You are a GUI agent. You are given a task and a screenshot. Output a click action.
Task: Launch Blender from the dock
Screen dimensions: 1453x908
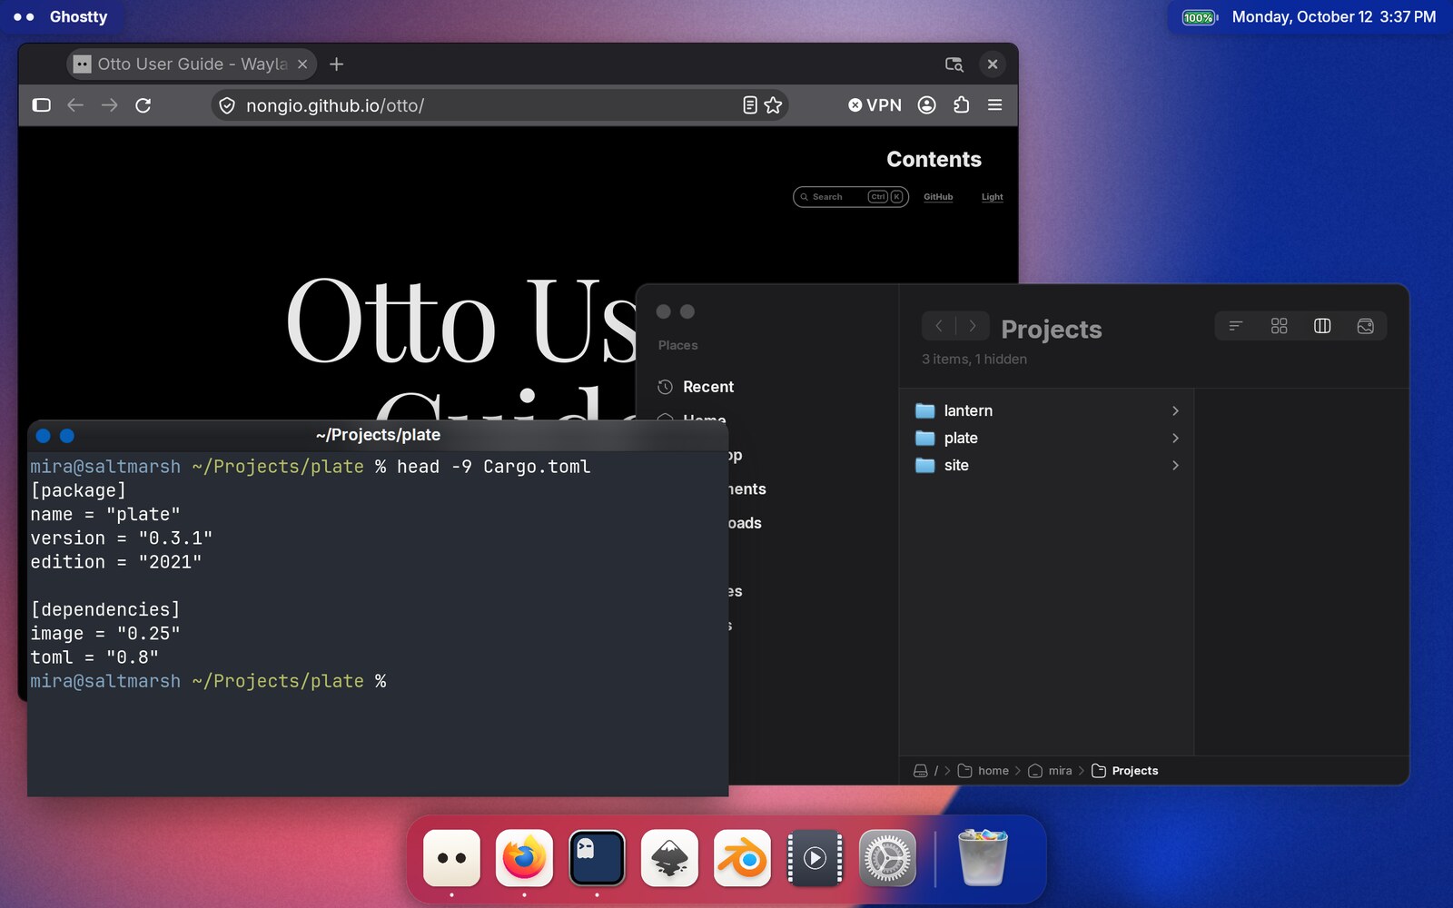pyautogui.click(x=742, y=858)
